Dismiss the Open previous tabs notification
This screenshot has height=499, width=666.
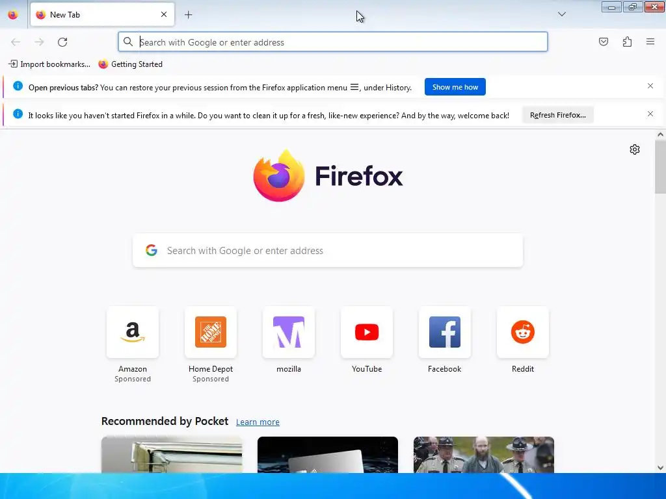click(650, 86)
